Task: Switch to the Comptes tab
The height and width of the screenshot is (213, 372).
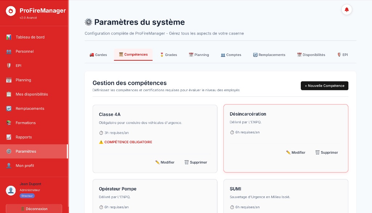Action: (x=231, y=55)
